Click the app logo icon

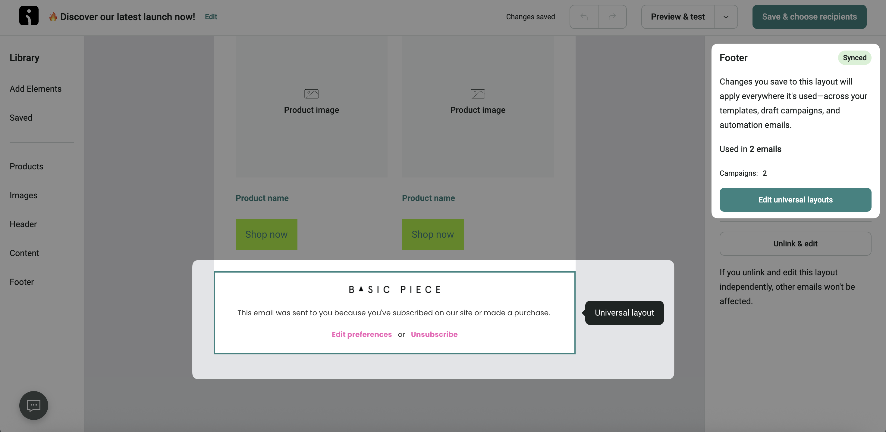(x=29, y=16)
